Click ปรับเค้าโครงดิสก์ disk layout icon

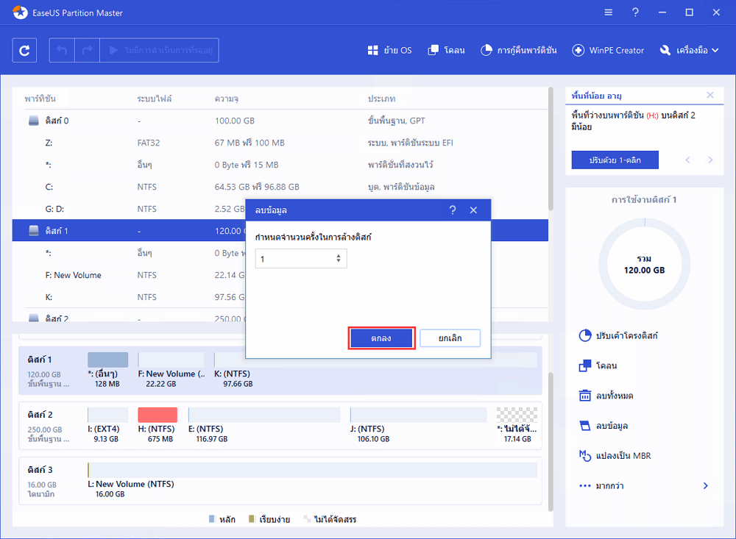point(585,335)
